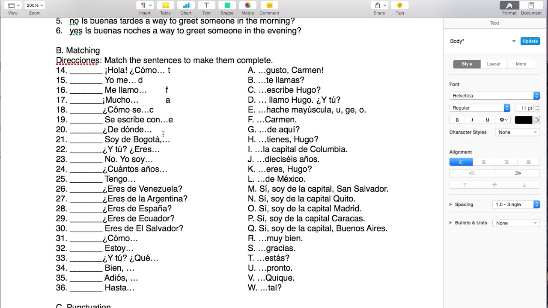Click answer 'N. Sí, soy de la capital Quito.'
Image resolution: width=548 pixels, height=308 pixels.
(x=301, y=198)
